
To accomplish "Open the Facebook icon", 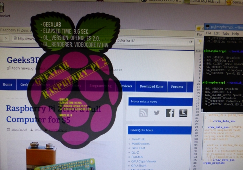I will tap(170, 113).
